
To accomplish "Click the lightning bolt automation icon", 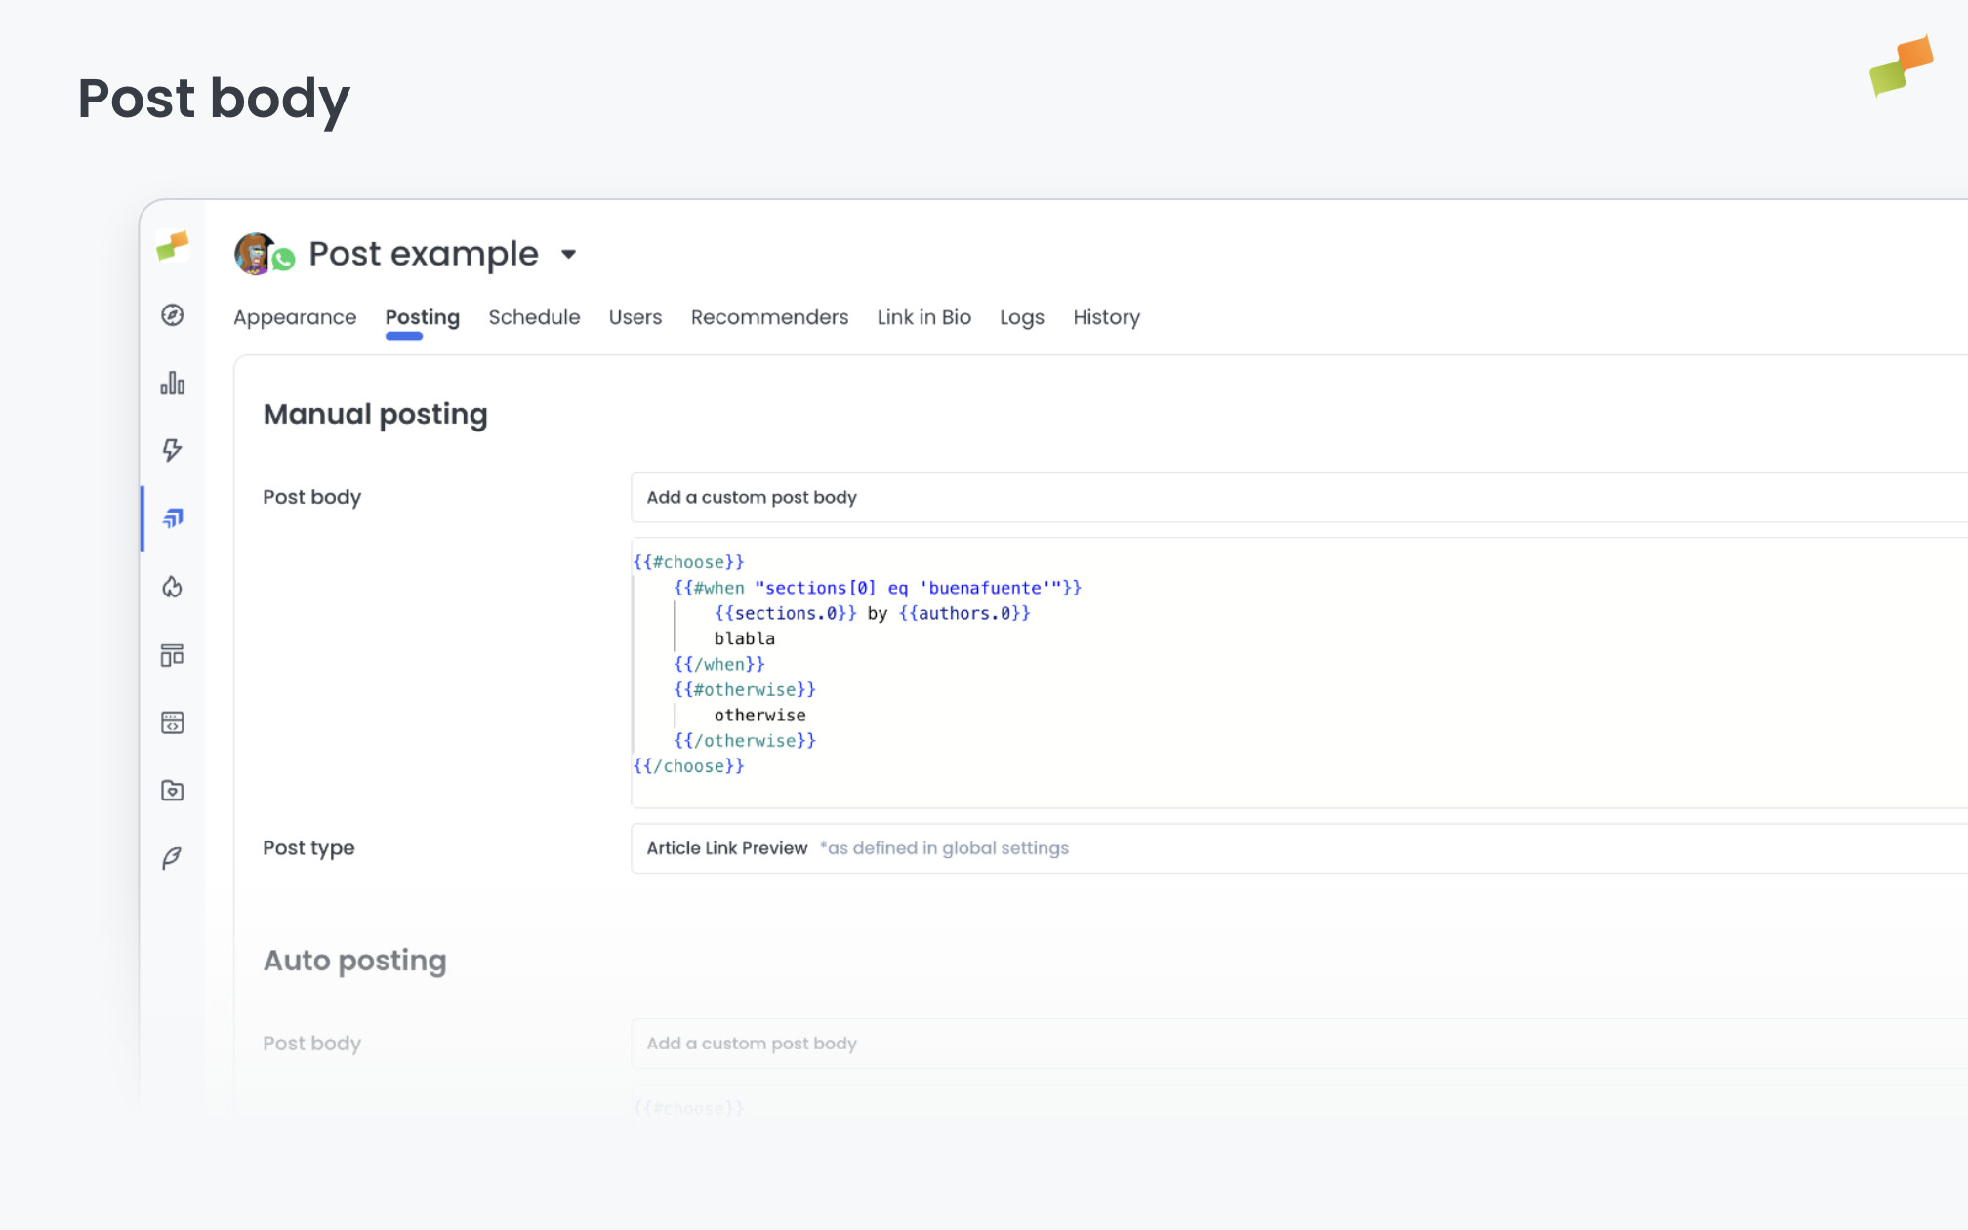I will click(172, 450).
